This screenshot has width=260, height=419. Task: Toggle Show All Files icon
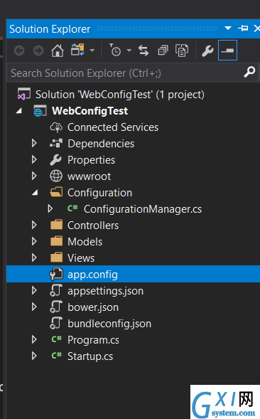pos(182,51)
